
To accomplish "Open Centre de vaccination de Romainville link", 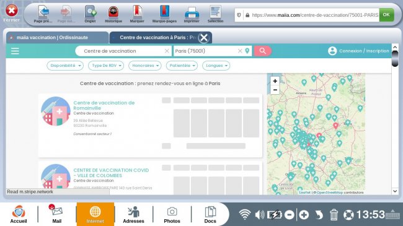I will click(x=104, y=105).
